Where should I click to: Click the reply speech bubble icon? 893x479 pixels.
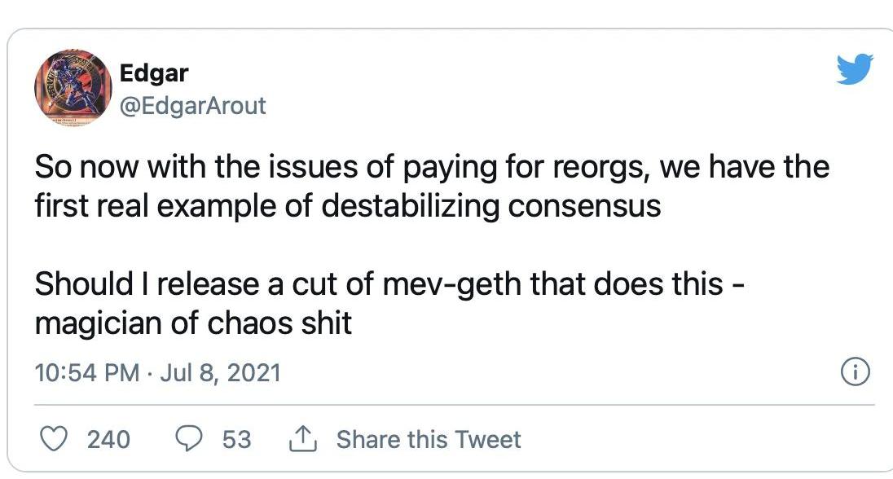[x=190, y=439]
